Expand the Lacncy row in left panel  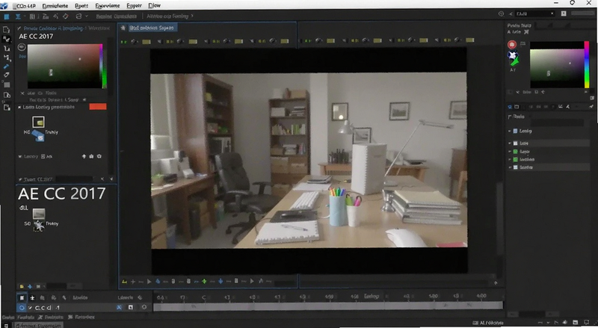tap(20, 156)
